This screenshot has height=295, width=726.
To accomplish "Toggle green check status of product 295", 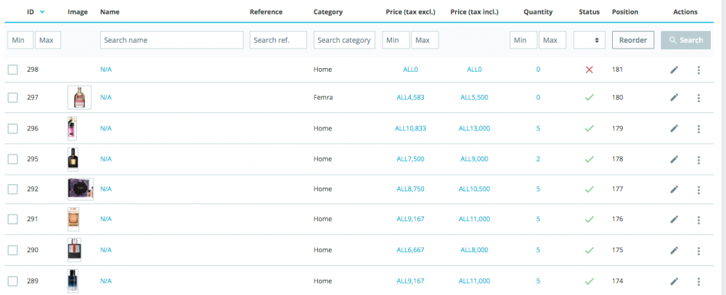I will coord(589,159).
